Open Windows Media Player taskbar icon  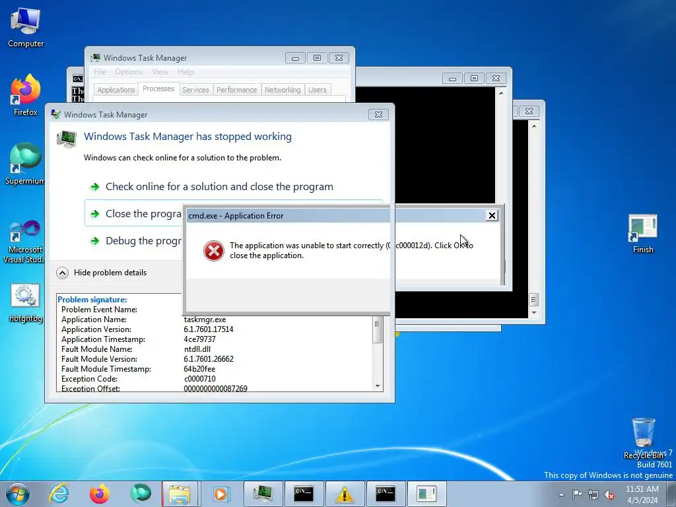pos(222,494)
